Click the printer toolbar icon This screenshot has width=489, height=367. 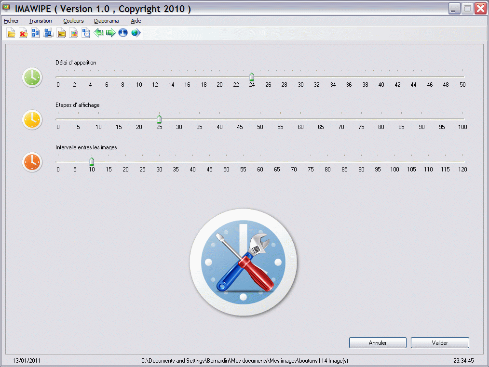point(48,33)
